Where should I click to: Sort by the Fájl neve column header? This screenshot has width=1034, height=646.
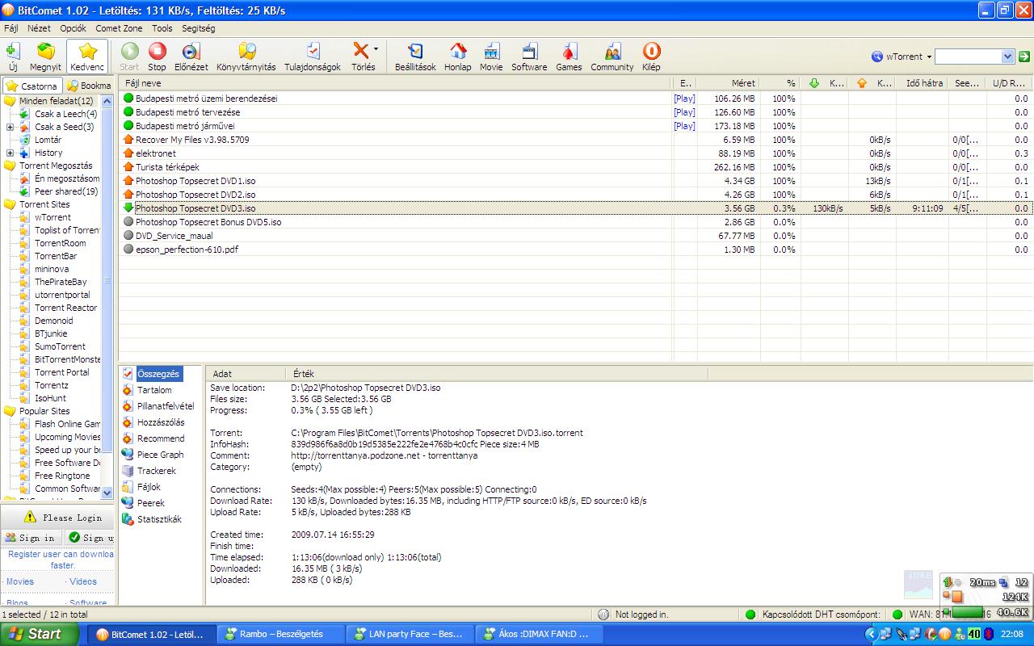pos(395,83)
